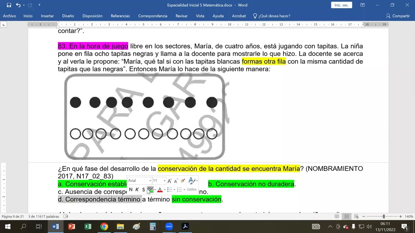Screen dimensions: 415x233
Task: Click the Página 9 de 21 status indicator
Action: [13, 216]
